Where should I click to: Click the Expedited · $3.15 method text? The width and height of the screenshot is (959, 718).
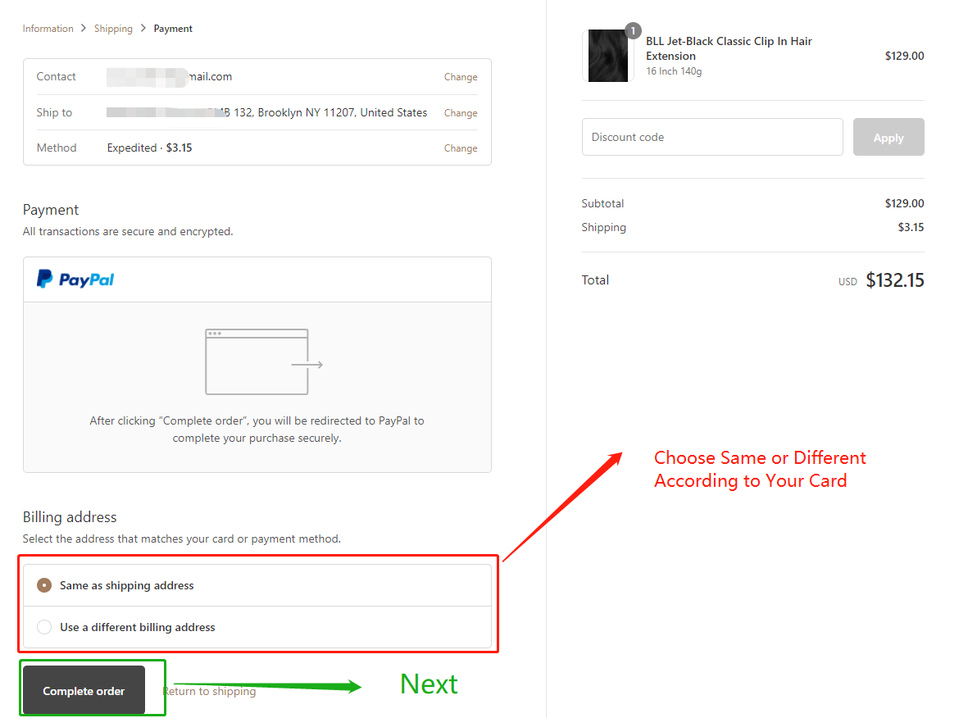(x=149, y=148)
